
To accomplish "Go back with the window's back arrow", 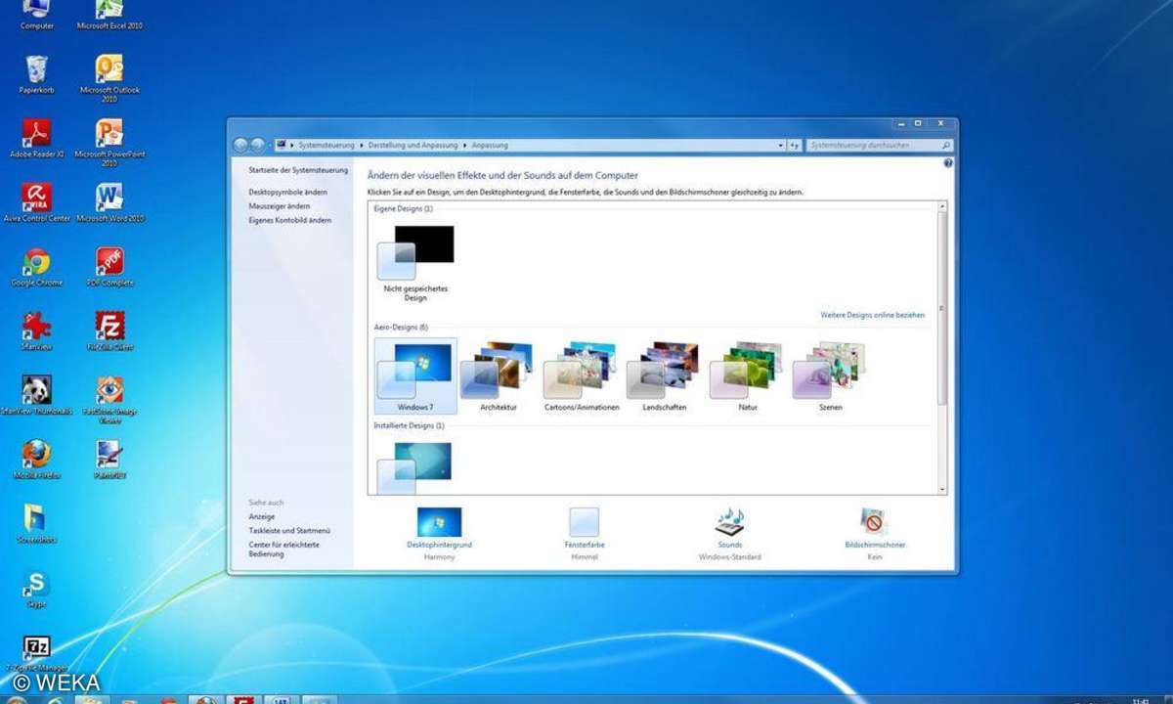I will [240, 145].
